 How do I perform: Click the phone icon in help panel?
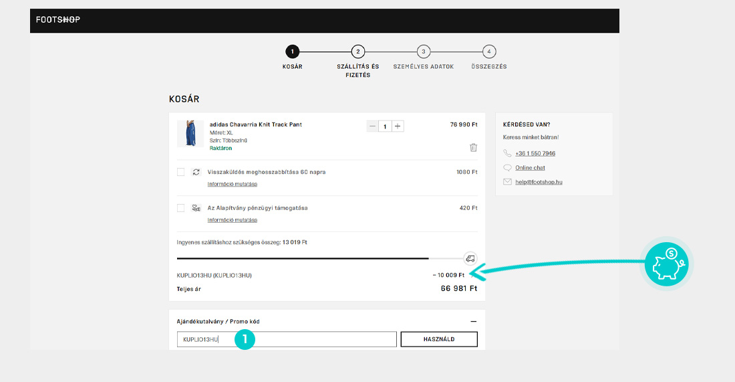coord(508,153)
